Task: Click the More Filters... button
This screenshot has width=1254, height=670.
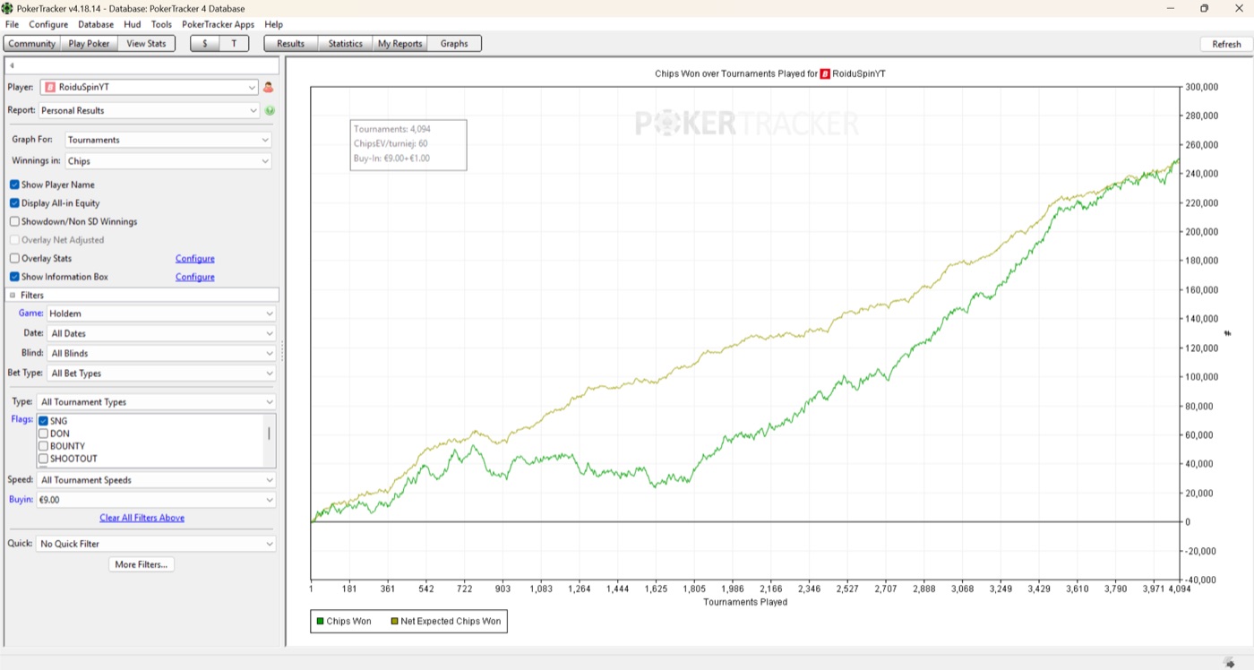Action: click(142, 564)
